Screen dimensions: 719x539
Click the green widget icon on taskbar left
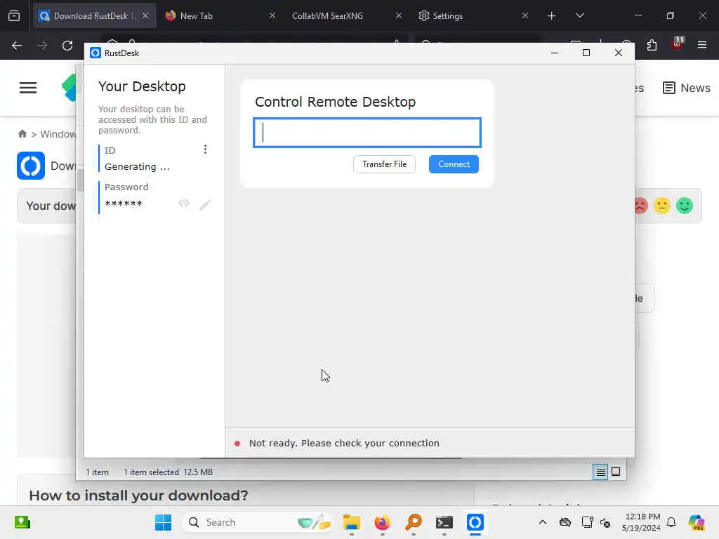click(x=22, y=522)
